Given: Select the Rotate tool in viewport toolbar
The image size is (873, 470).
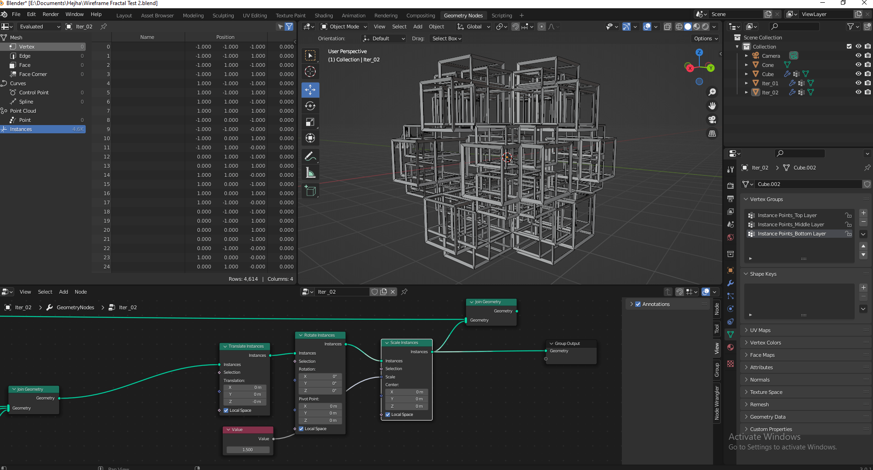Looking at the screenshot, I should [x=310, y=106].
